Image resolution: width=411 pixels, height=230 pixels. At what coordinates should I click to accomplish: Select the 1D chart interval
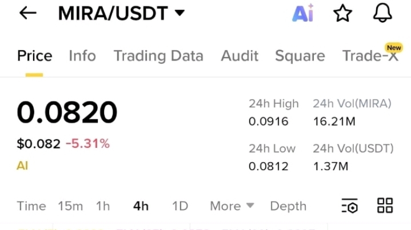tap(180, 206)
